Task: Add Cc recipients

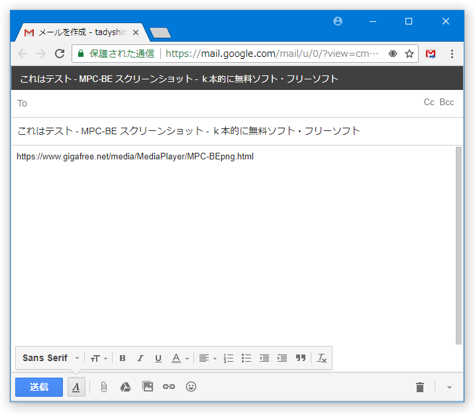Action: (429, 103)
